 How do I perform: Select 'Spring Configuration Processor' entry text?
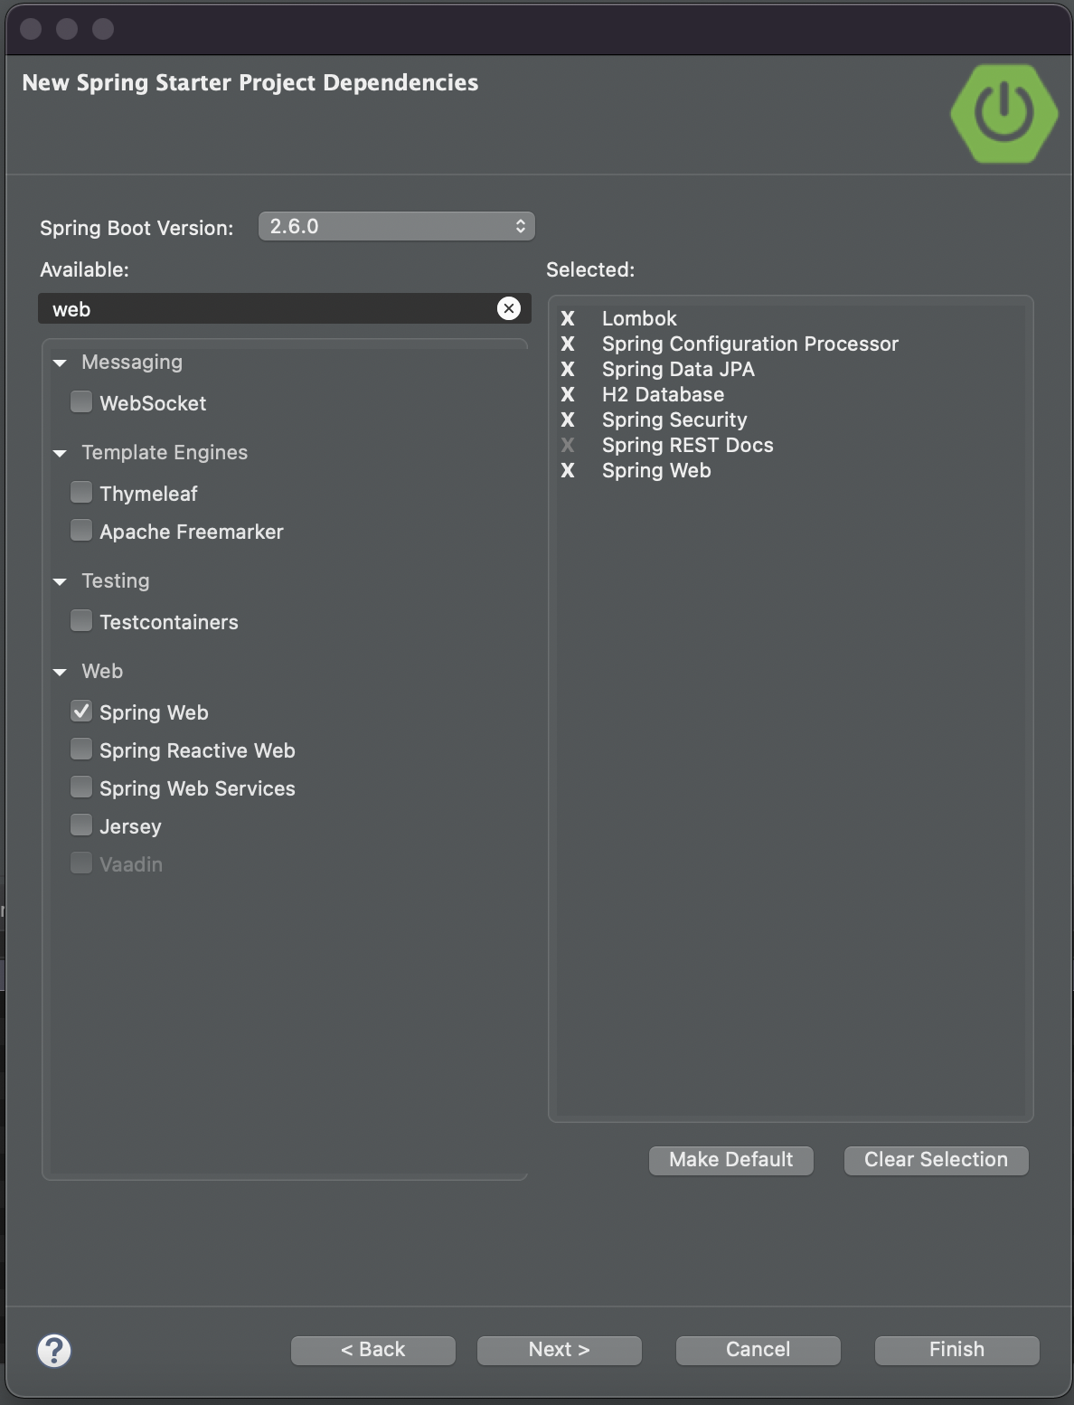point(750,344)
